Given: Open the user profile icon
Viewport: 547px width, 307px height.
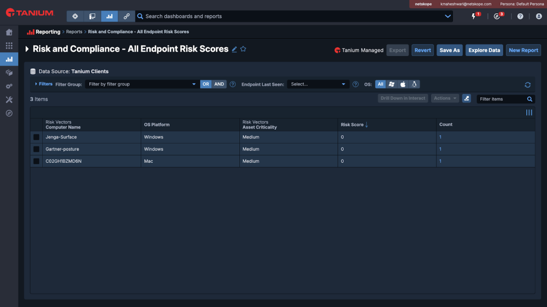Looking at the screenshot, I should click(538, 17).
